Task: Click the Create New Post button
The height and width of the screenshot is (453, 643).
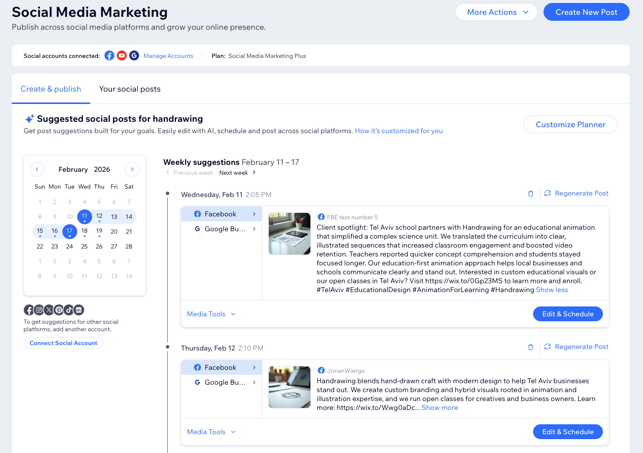Action: 586,12
